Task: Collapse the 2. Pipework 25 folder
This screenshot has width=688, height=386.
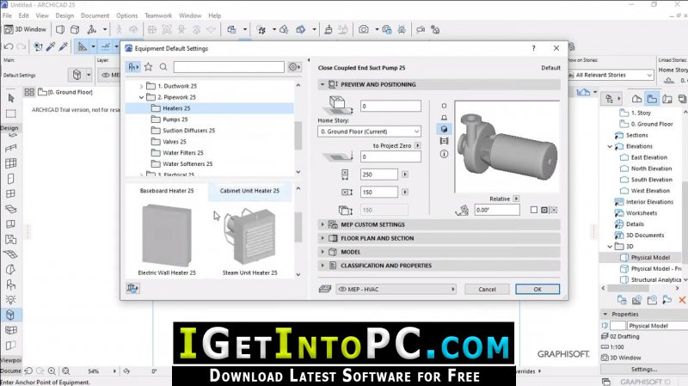Action: [x=141, y=97]
